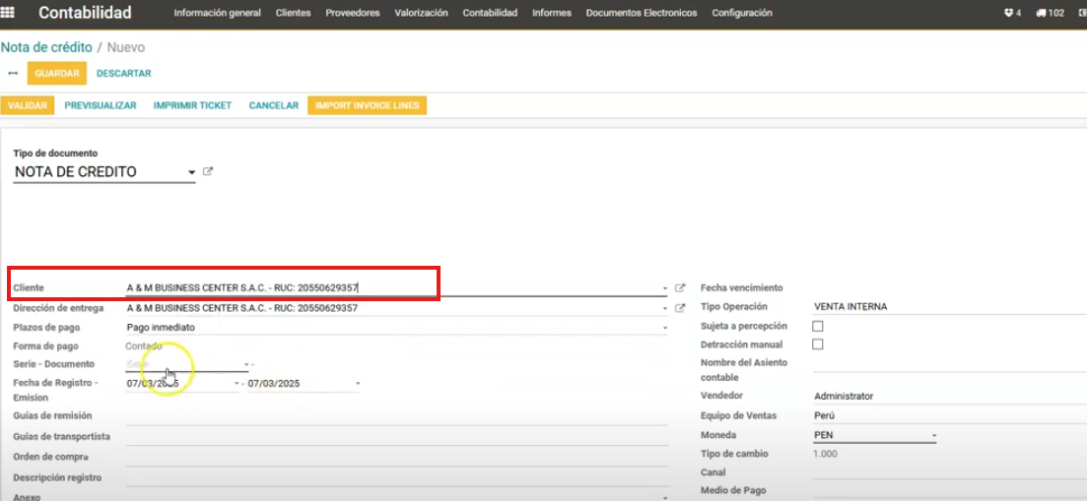Open external link icon for Cliente field
This screenshot has height=501, width=1087.
point(680,288)
